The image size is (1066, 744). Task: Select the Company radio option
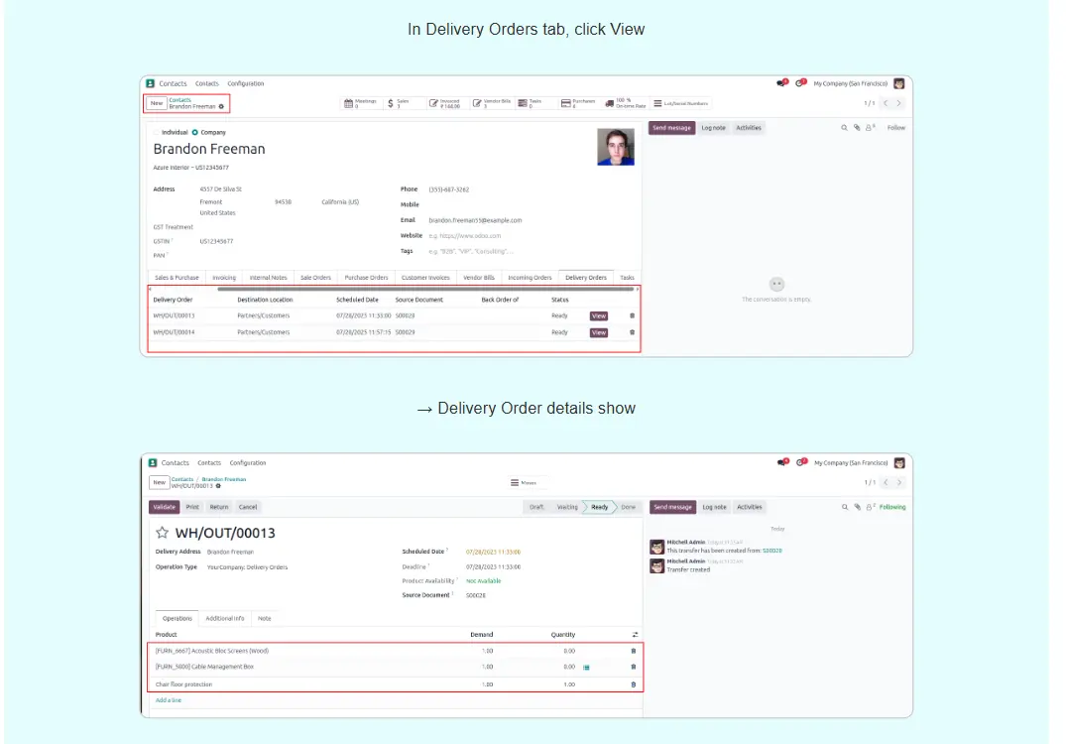(195, 132)
